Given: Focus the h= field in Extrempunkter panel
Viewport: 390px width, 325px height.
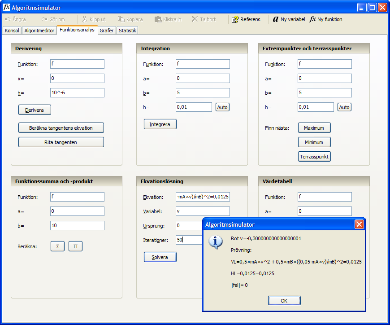Looking at the screenshot, I should pos(316,107).
